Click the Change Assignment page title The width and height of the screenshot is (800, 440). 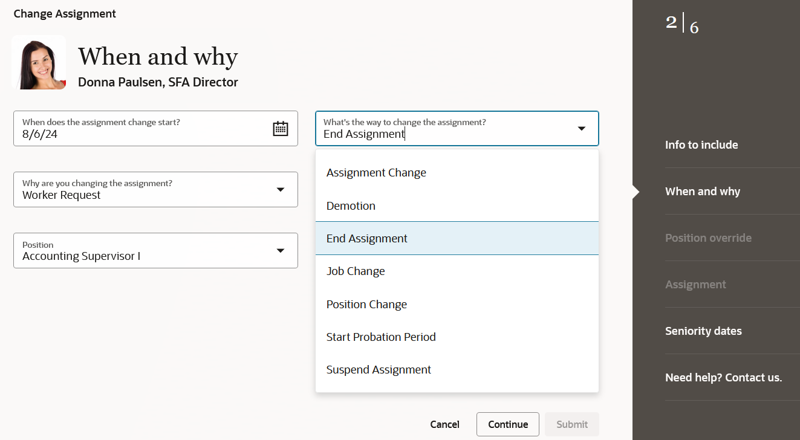(x=65, y=13)
